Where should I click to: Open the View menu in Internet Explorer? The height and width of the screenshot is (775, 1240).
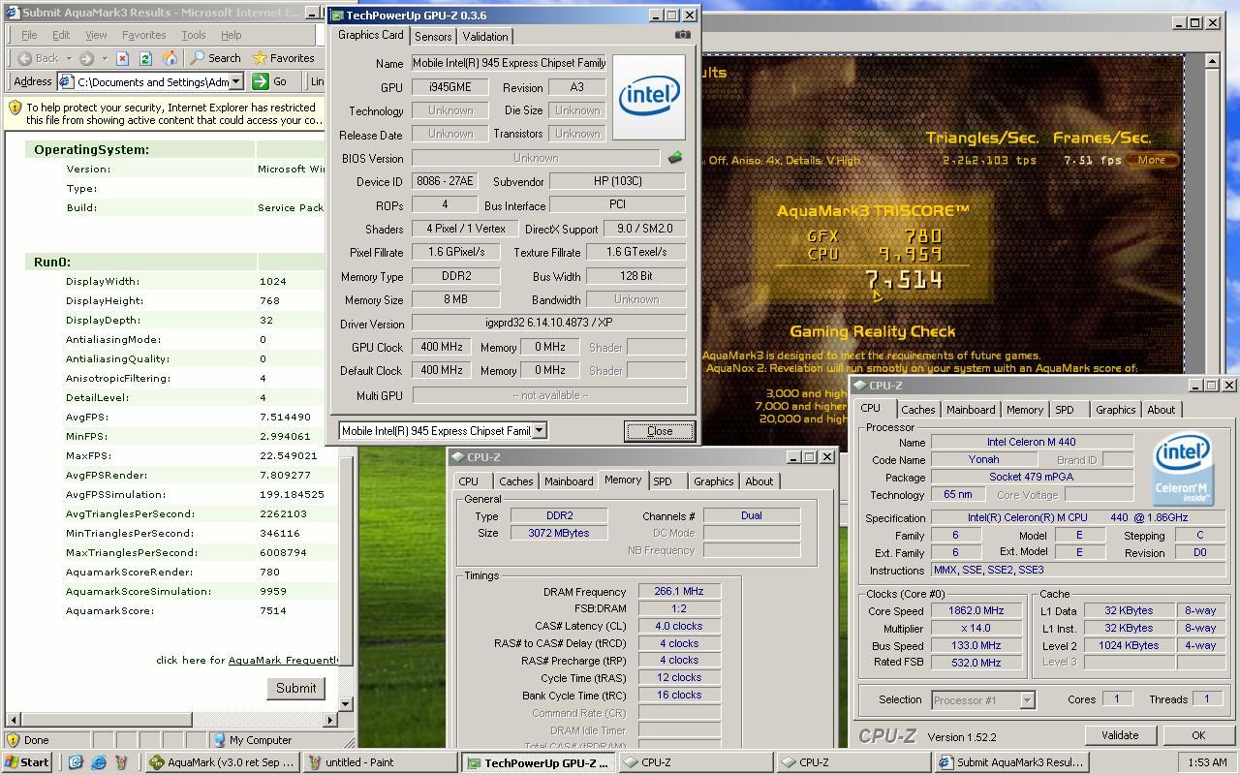tap(96, 35)
